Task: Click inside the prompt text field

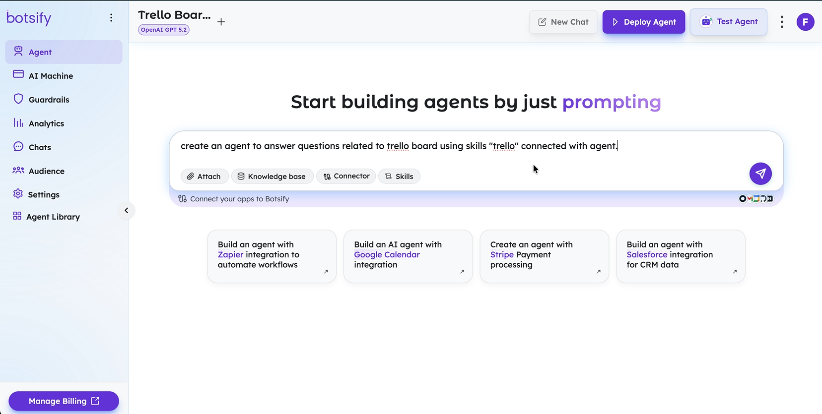Action: point(476,146)
